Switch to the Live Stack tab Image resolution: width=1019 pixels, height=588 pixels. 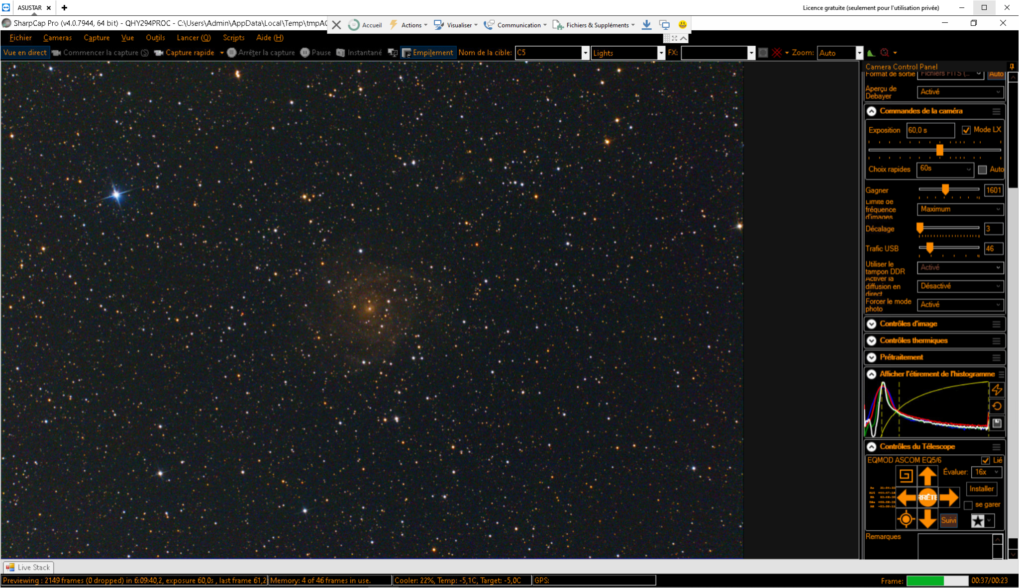[28, 567]
